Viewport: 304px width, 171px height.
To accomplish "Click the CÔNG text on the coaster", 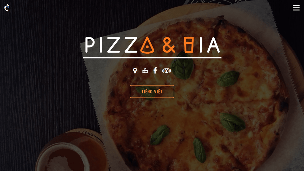I will tap(88, 134).
